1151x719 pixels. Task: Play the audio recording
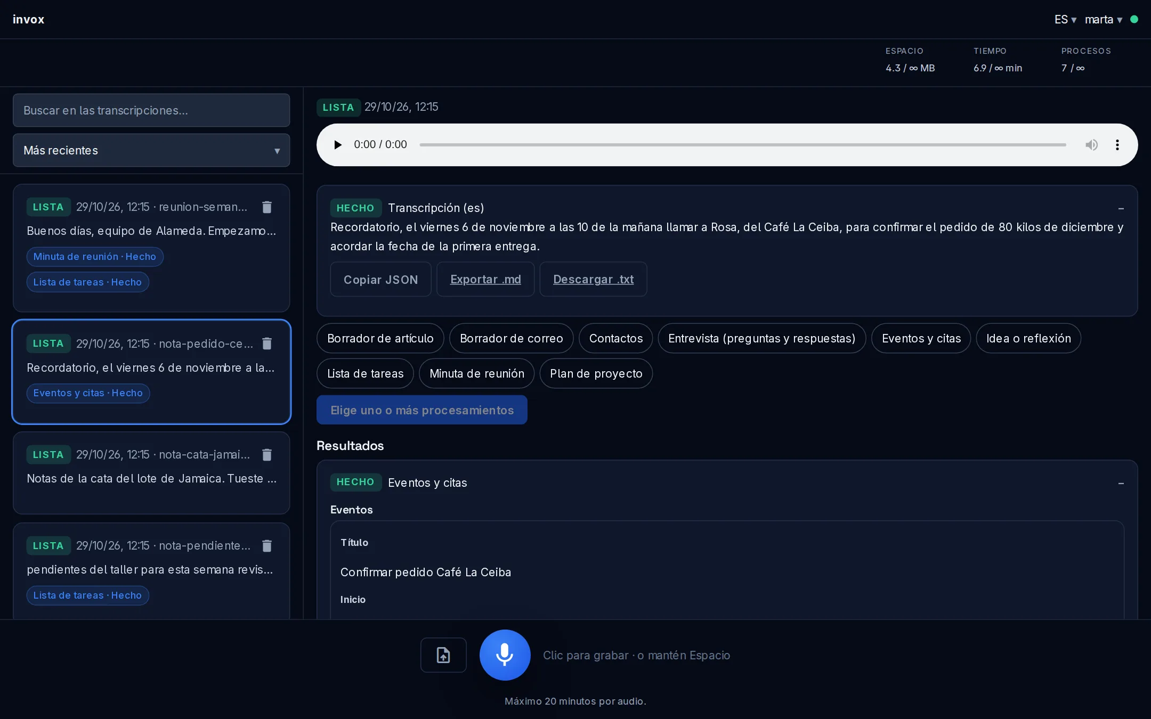pos(337,145)
